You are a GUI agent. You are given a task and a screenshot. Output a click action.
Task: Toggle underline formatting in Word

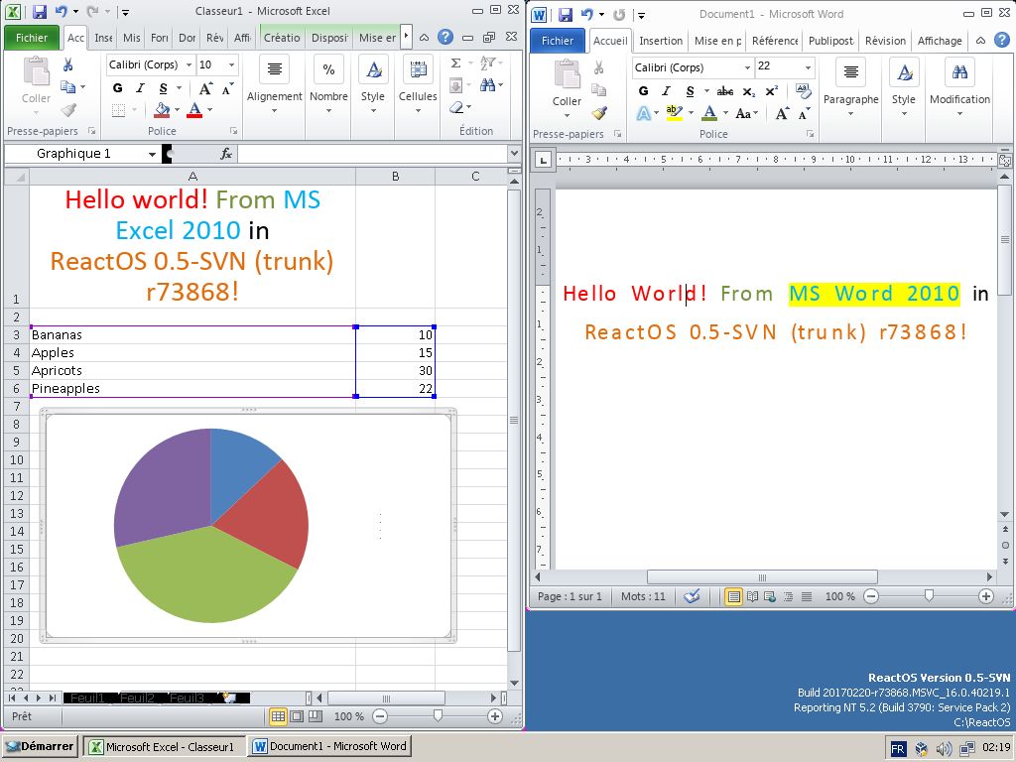click(x=689, y=90)
